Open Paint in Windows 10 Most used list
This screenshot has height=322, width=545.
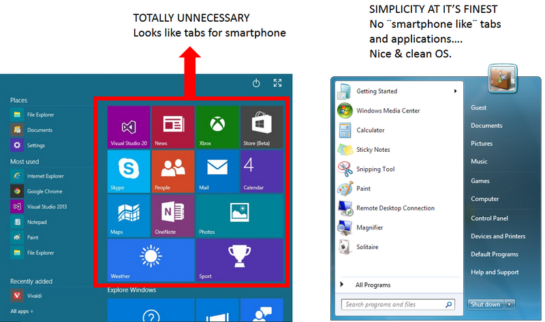pyautogui.click(x=25, y=237)
